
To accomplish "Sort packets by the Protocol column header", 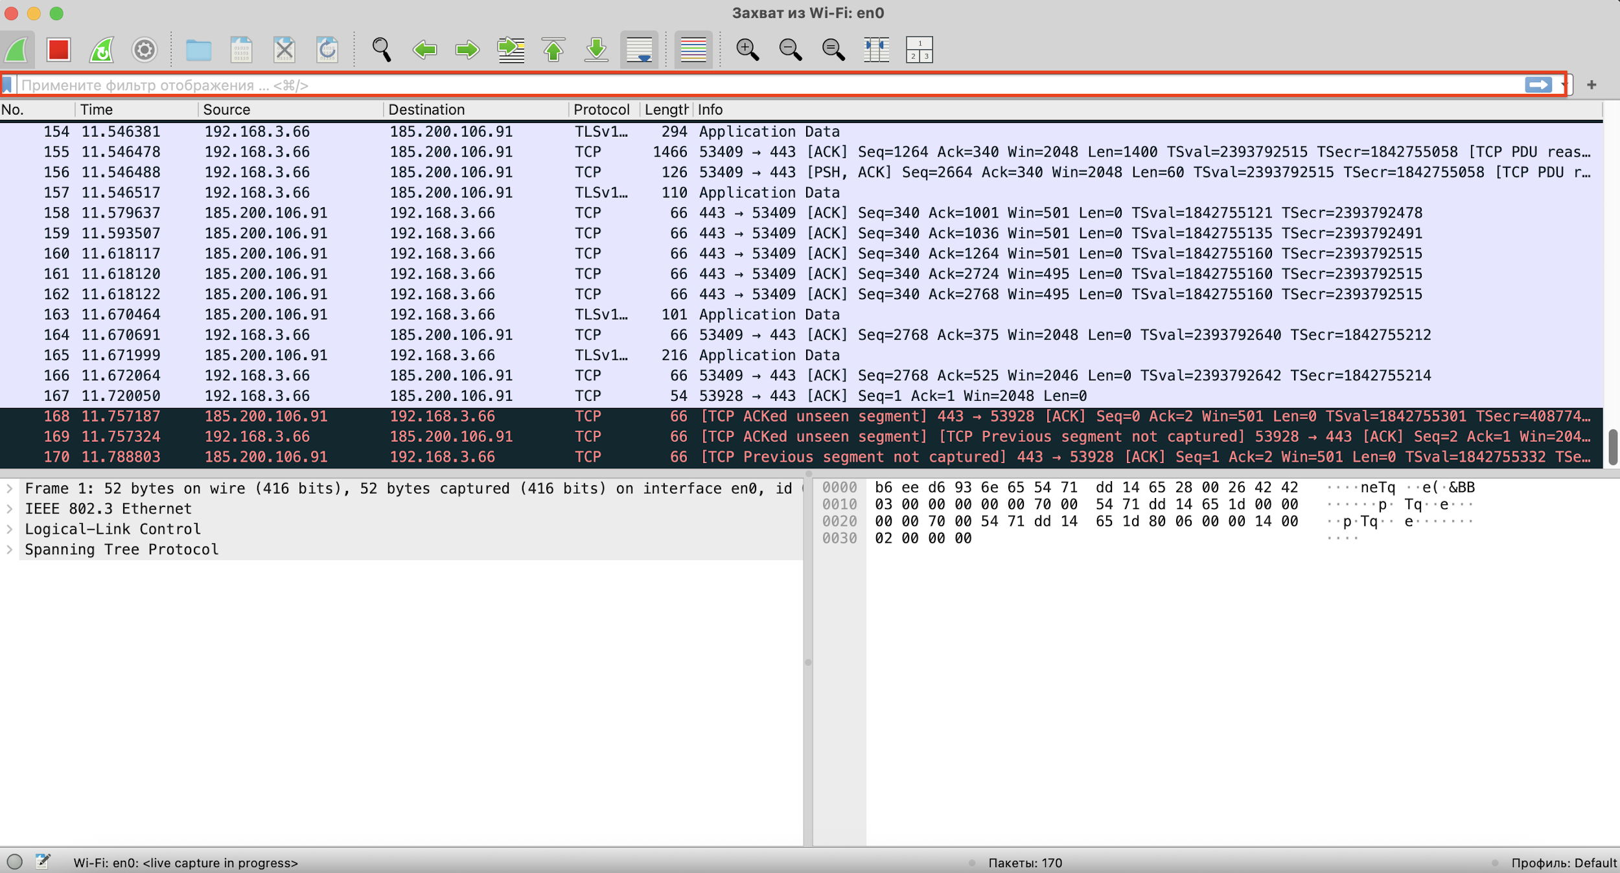I will [601, 109].
